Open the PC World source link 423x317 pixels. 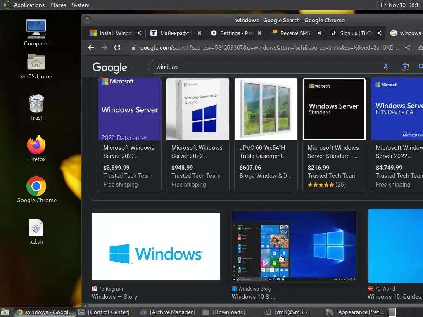[x=381, y=289]
